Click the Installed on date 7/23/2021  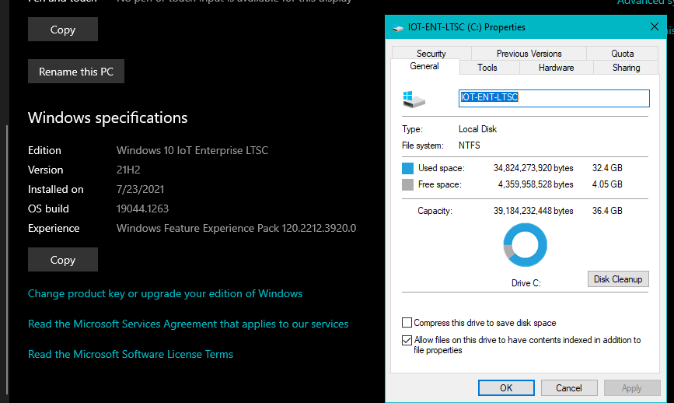pos(140,189)
